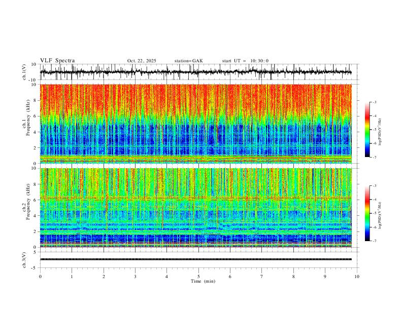
Task: Click the ch.1(V) waveform axis label
Action: (x=24, y=72)
